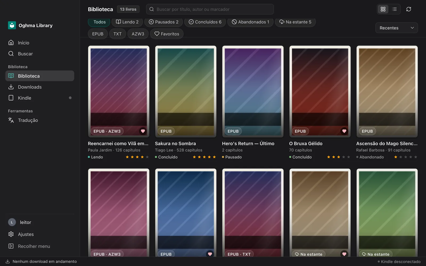Go to Início in the sidebar
Screen dimensions: 426x266
(x=40, y=43)
